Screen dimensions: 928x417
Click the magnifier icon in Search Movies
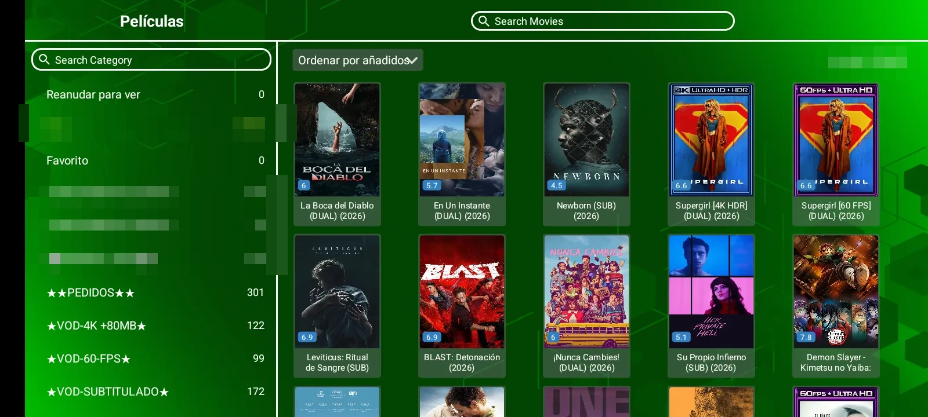[x=484, y=21]
